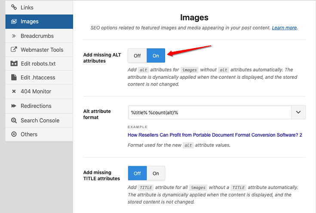
Task: Click the 'Add missing ALT attributes' label
Action: 102,58
